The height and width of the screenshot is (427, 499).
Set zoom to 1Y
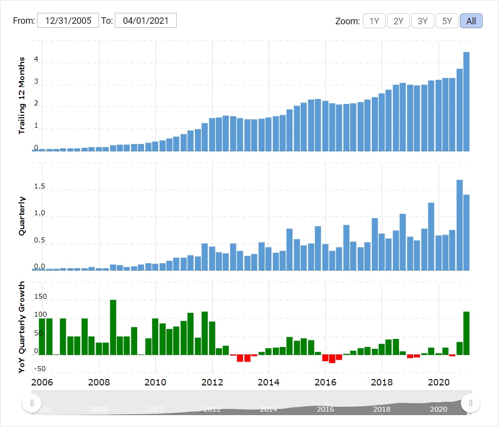pyautogui.click(x=374, y=21)
